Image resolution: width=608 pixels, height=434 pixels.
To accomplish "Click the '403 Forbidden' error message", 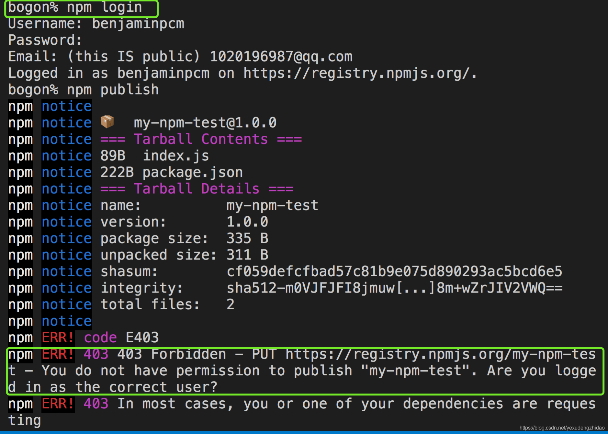I will [x=172, y=354].
